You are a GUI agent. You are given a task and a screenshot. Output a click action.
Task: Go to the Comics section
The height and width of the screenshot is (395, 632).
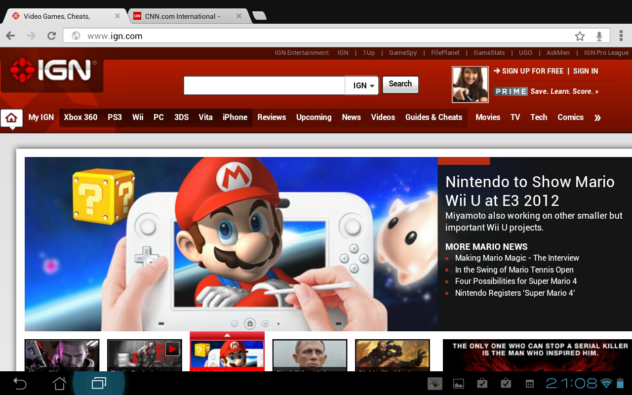click(x=570, y=117)
